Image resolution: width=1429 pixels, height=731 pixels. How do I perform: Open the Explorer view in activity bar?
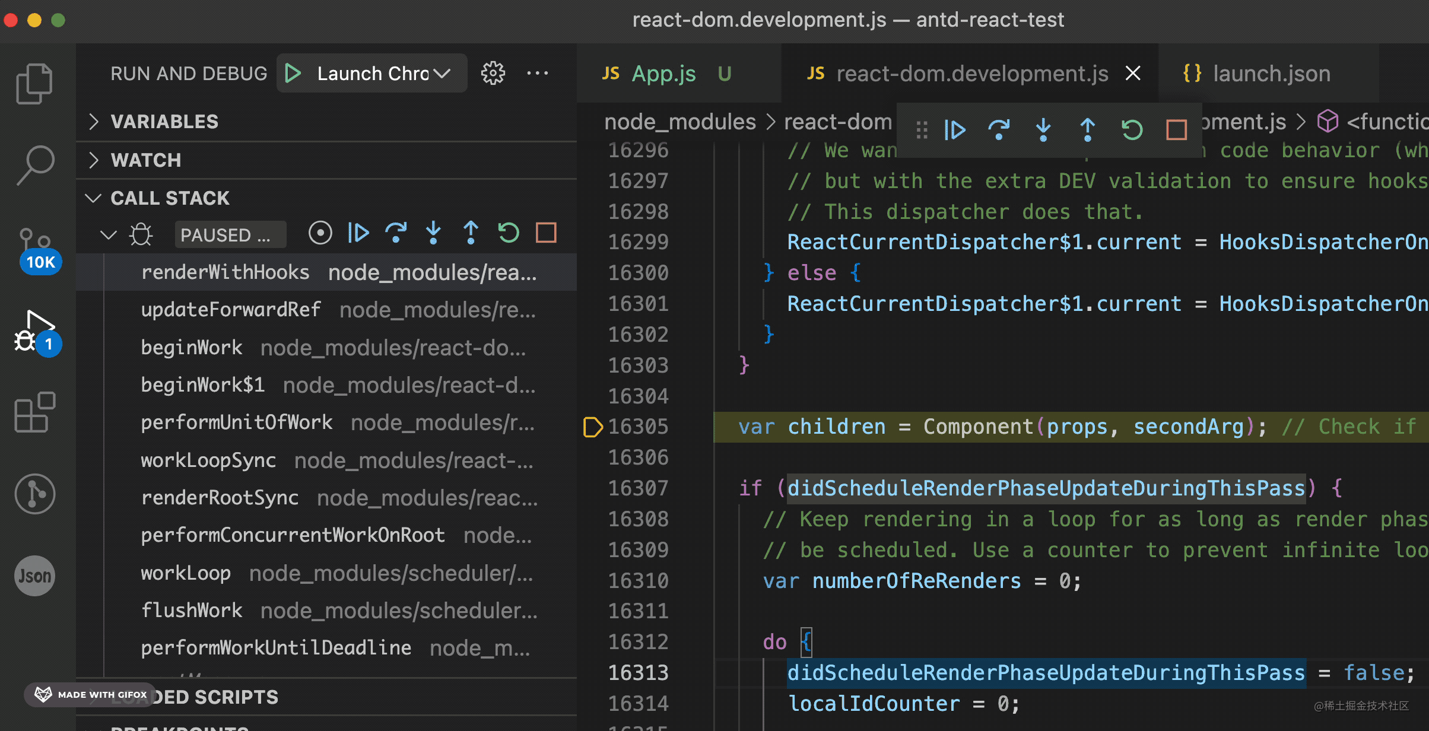[x=34, y=83]
